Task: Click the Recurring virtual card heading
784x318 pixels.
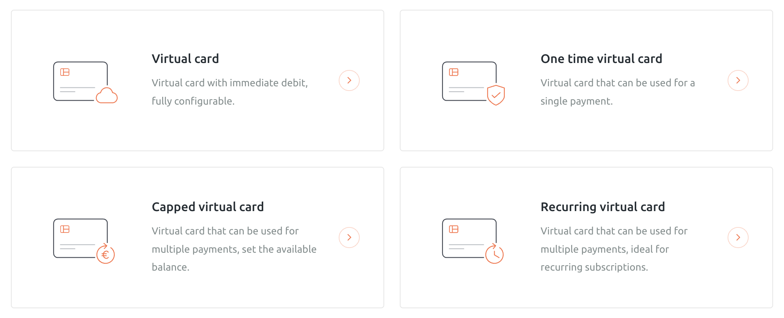Action: click(x=603, y=207)
